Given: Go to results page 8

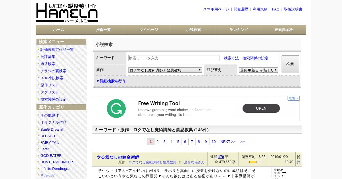Looking at the screenshot, I should [199, 141].
